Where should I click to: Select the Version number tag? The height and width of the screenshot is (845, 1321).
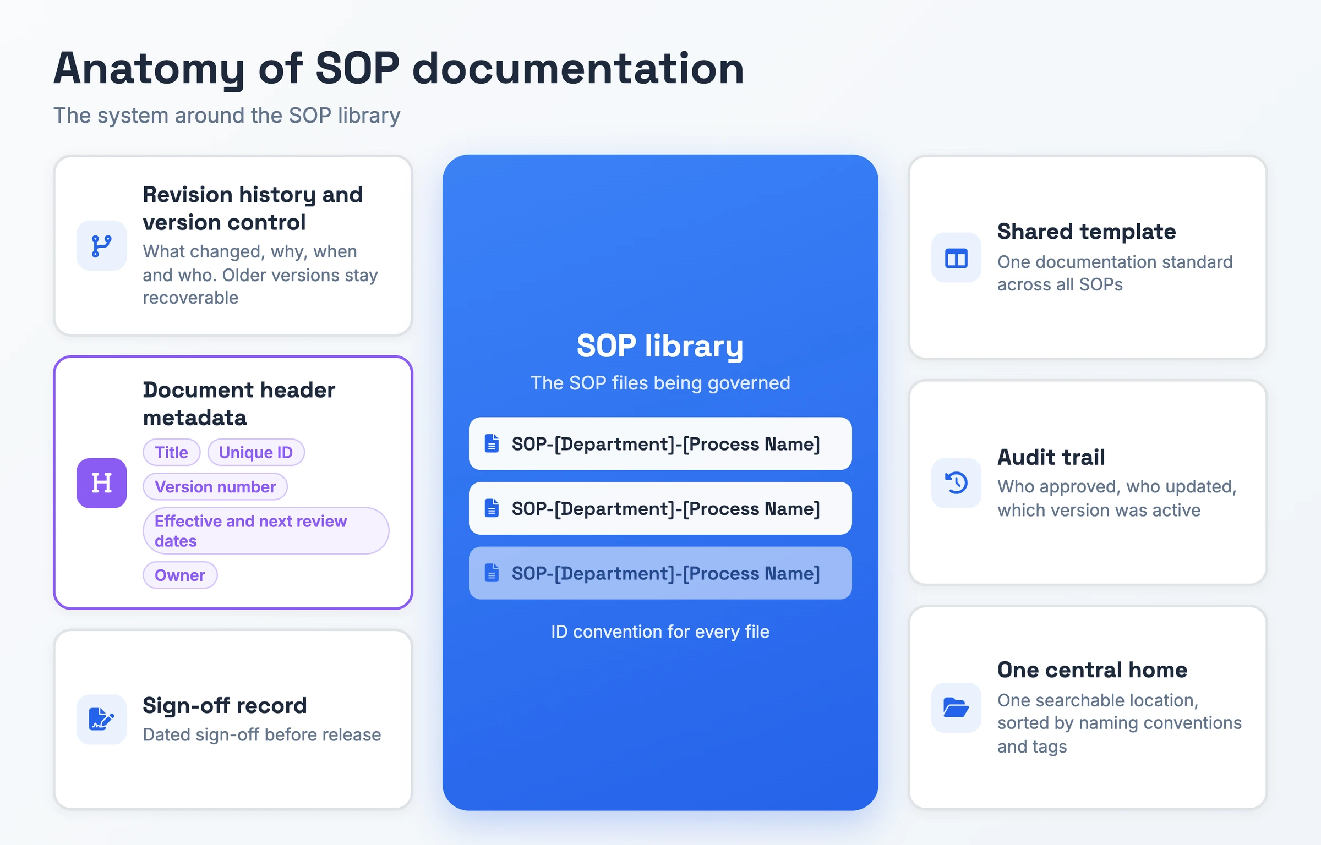(215, 487)
